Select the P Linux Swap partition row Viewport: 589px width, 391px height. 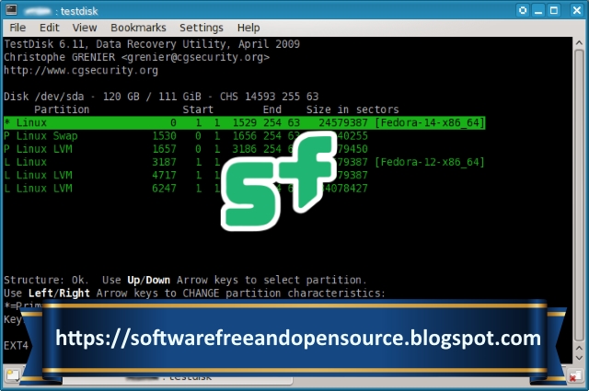coord(186,136)
